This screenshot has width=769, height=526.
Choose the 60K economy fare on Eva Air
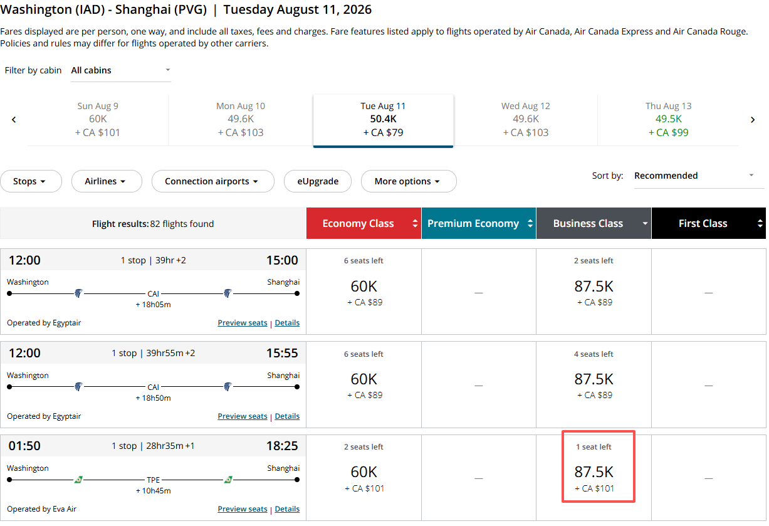click(364, 472)
